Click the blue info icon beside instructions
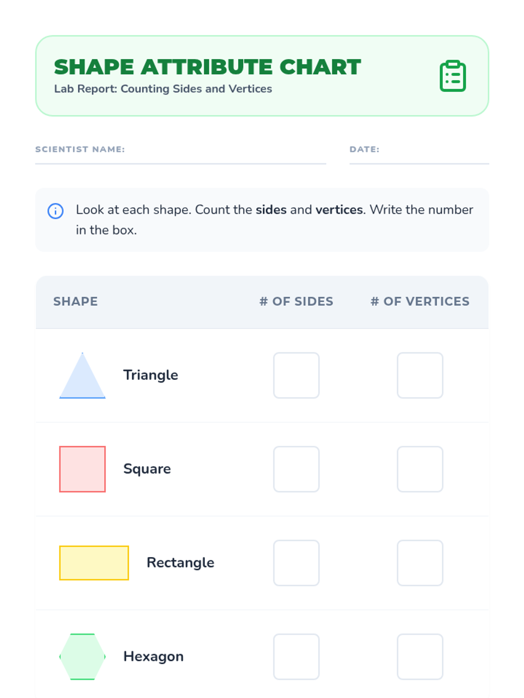Image resolution: width=524 pixels, height=698 pixels. (x=55, y=211)
